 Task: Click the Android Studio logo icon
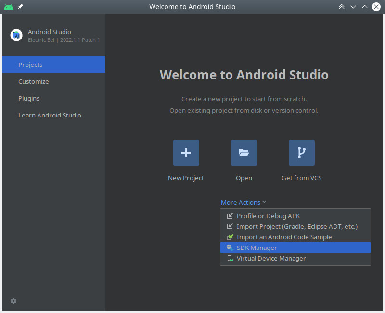(x=16, y=35)
